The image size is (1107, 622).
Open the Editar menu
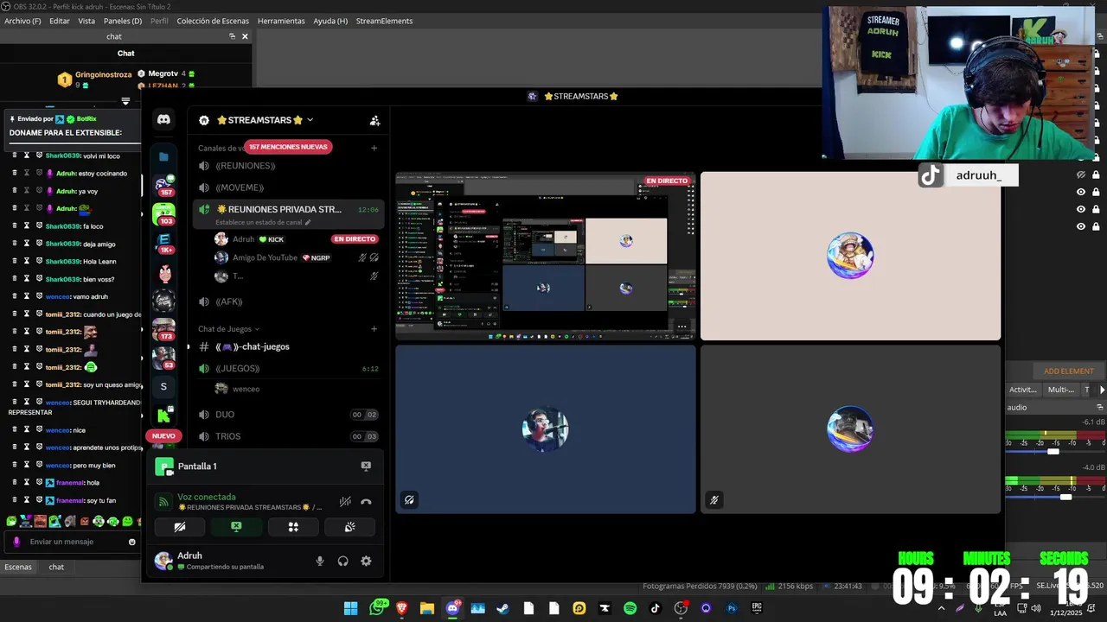point(60,21)
